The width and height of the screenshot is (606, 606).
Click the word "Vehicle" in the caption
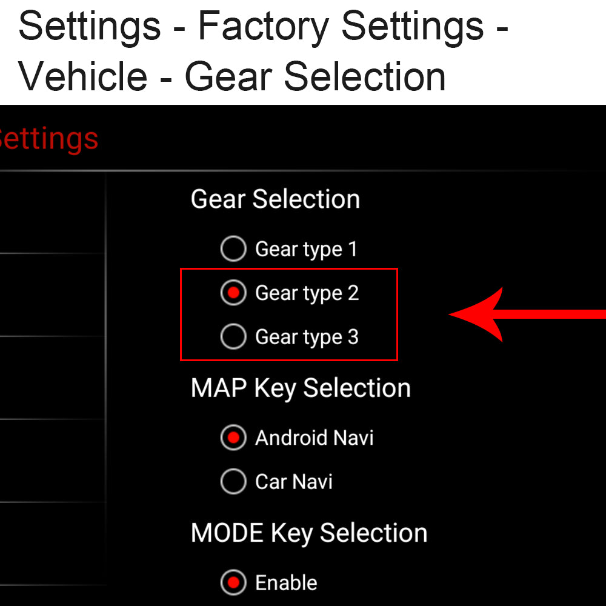coord(83,77)
